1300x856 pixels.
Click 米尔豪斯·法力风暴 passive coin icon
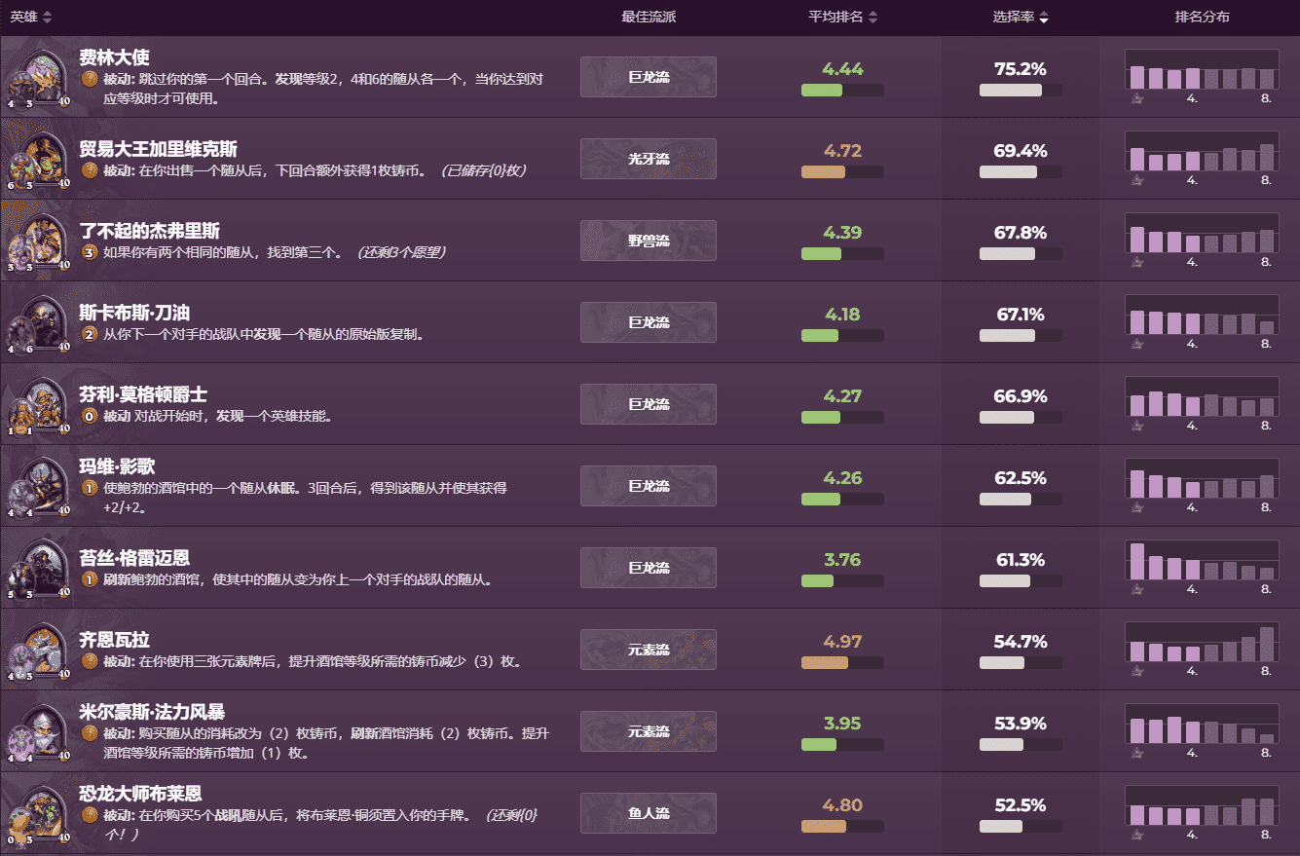tap(90, 733)
